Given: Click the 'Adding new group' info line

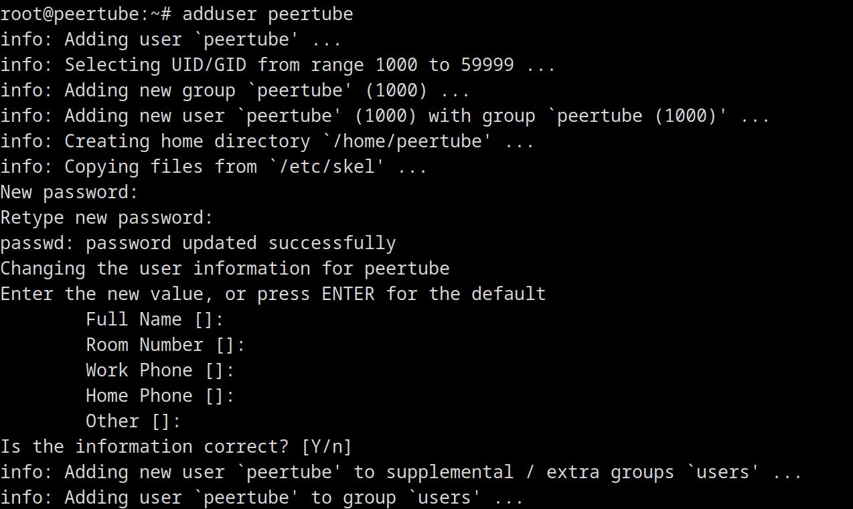Looking at the screenshot, I should 235,90.
